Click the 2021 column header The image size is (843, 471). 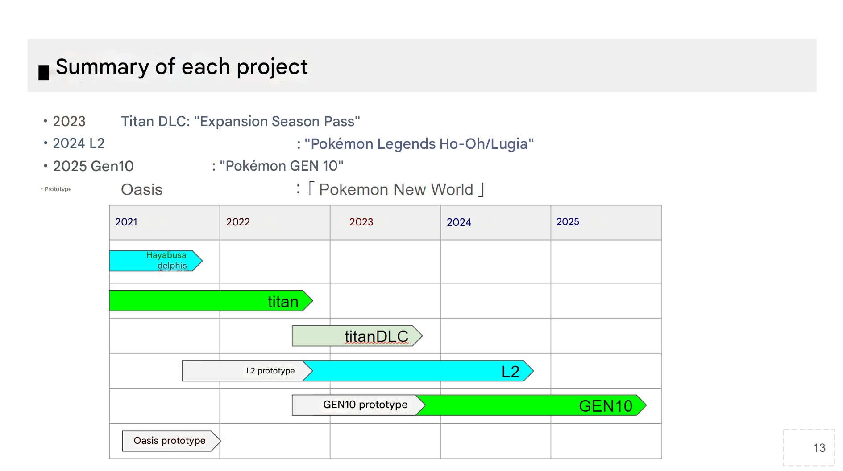[x=164, y=222]
